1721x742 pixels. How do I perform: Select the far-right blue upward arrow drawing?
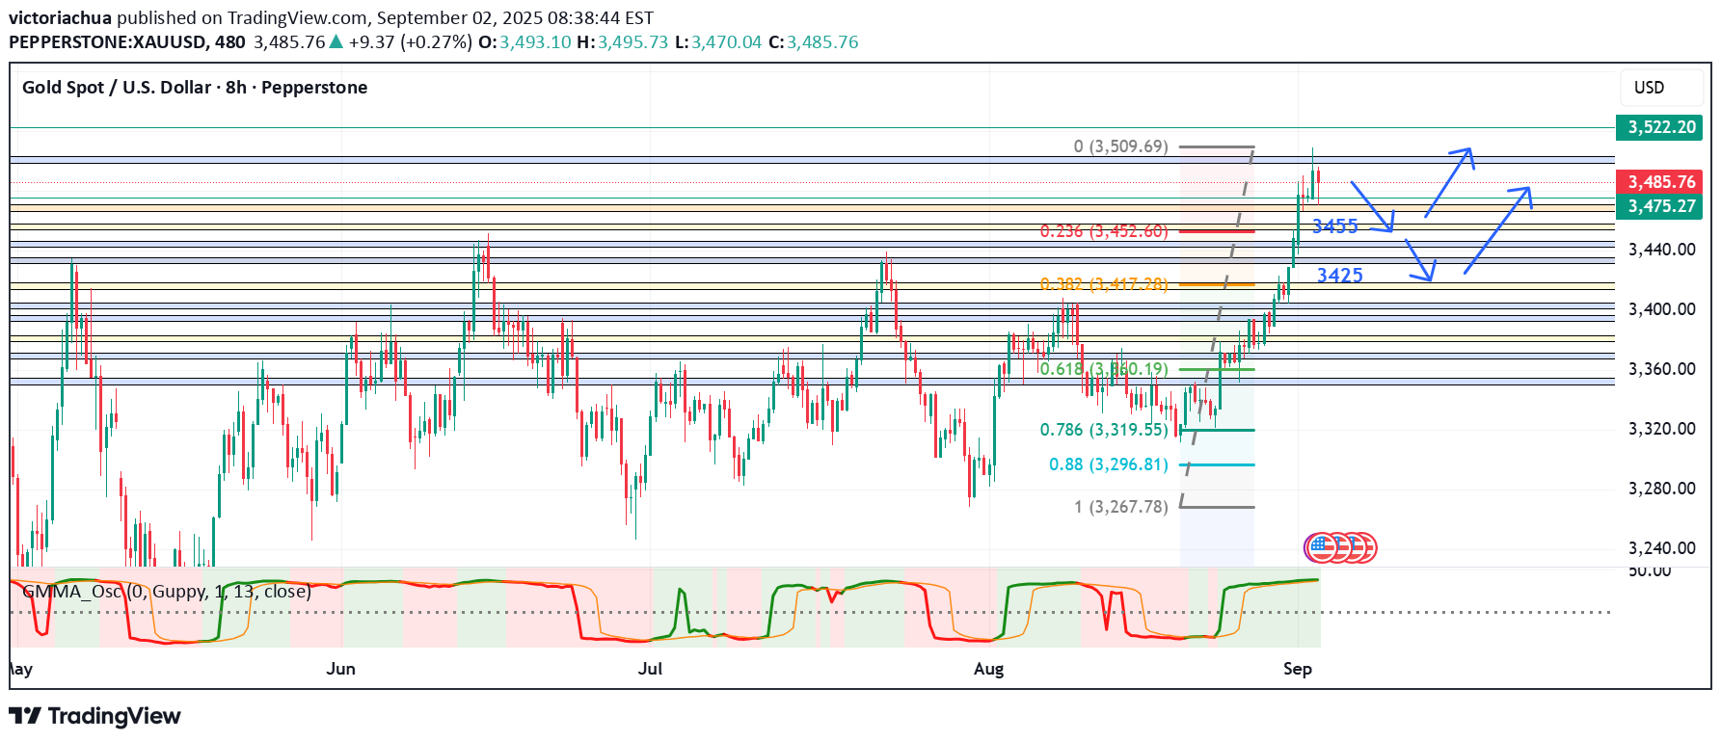click(x=1497, y=229)
